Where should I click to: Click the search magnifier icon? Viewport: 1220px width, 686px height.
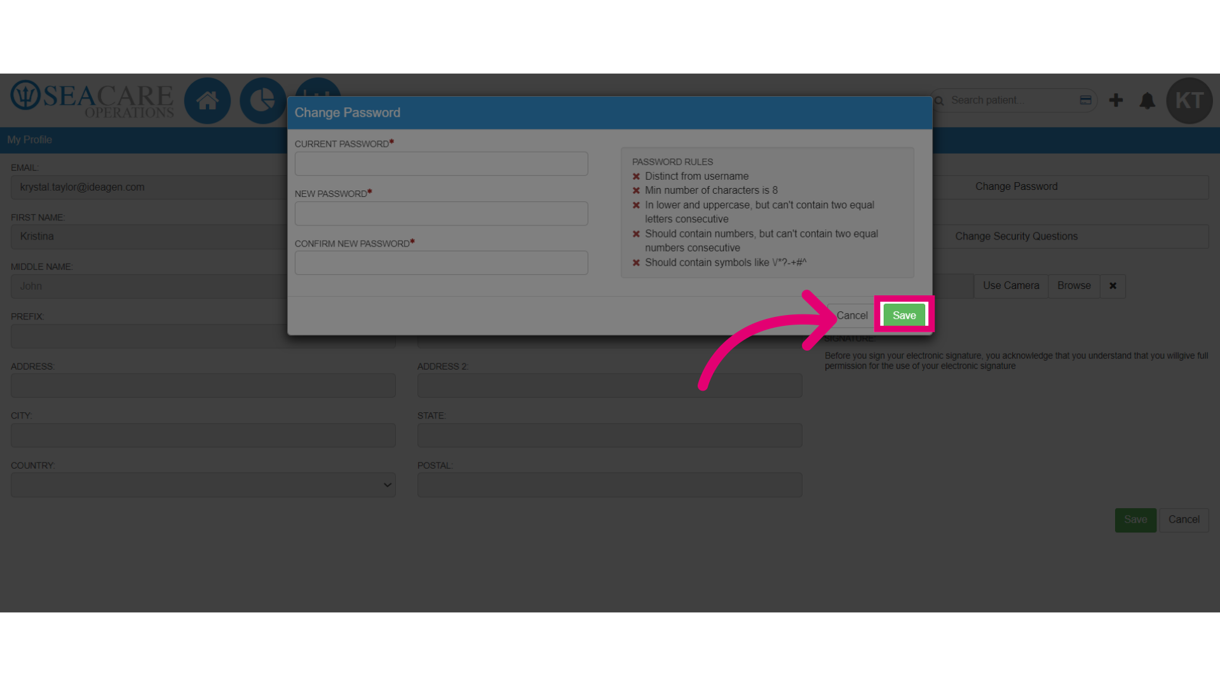(x=939, y=100)
